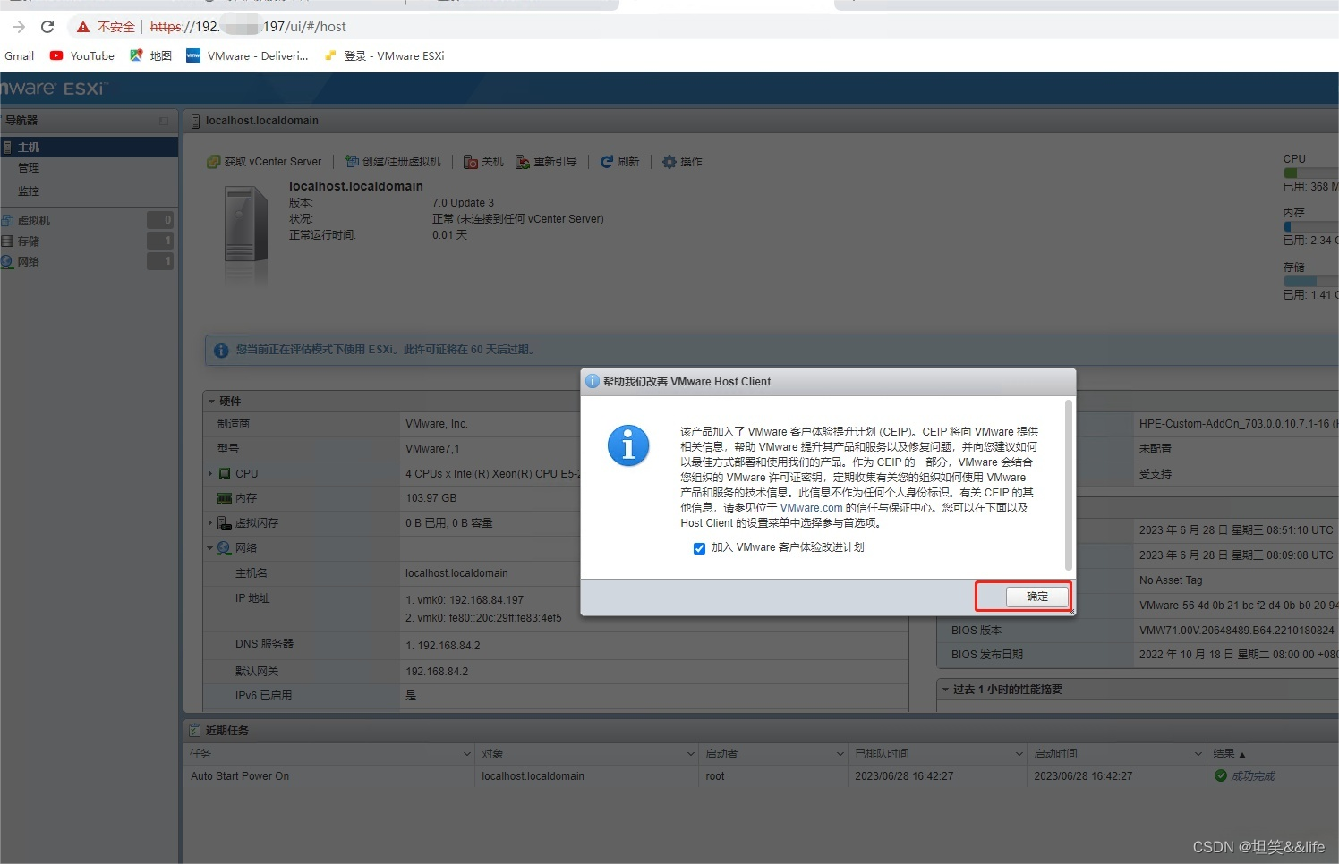Click the VMware ESXi logo
The image size is (1339, 864).
point(54,89)
